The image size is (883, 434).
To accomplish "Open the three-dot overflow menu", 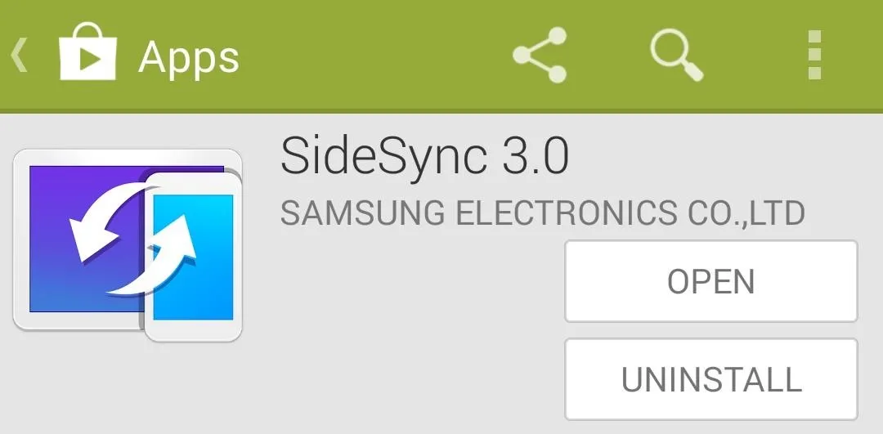I will click(x=815, y=55).
